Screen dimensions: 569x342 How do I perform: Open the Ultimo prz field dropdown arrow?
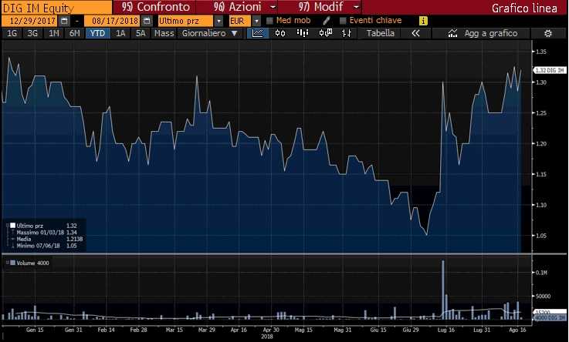(x=218, y=21)
